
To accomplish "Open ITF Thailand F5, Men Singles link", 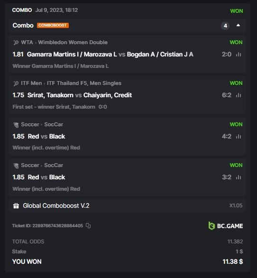I will pos(84,83).
